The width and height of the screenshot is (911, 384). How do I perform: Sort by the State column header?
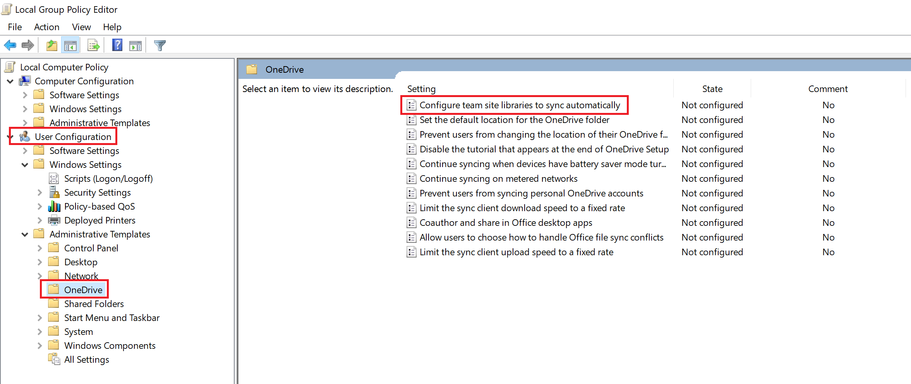[712, 89]
